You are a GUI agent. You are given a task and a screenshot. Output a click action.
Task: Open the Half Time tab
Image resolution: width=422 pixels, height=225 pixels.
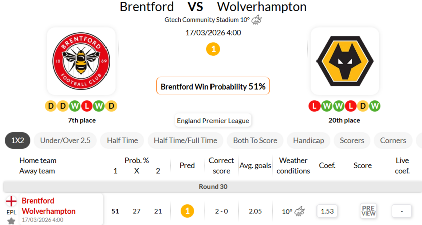coord(122,140)
